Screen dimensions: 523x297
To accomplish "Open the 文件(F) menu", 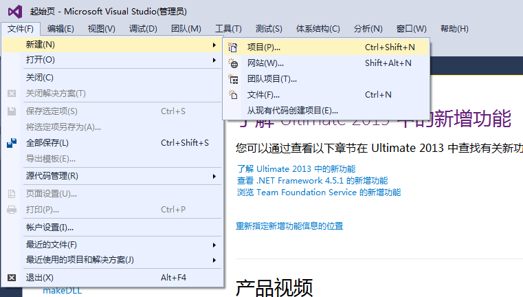I will click(x=21, y=29).
